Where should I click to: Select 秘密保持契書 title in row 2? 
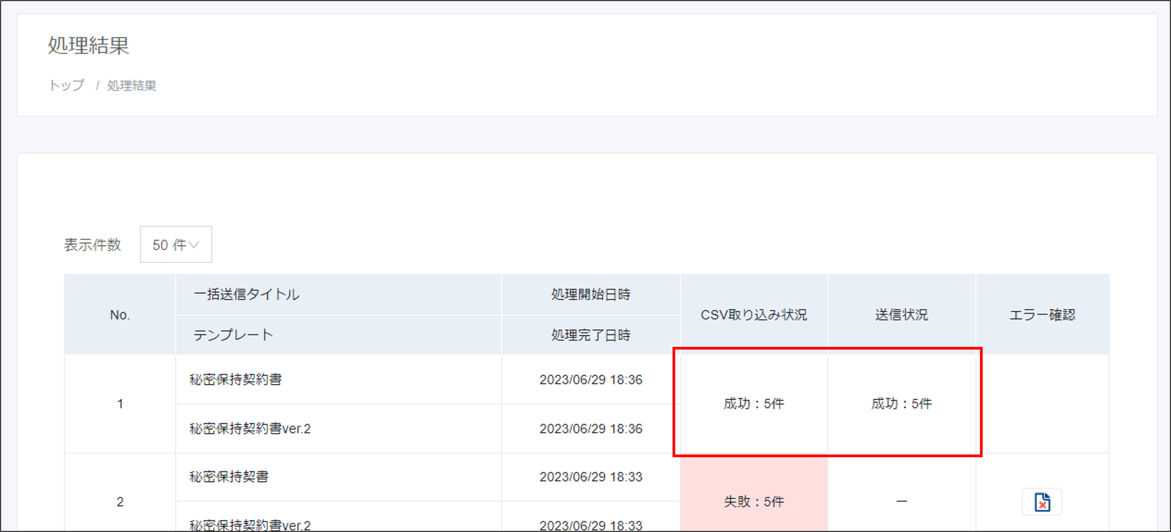click(229, 477)
